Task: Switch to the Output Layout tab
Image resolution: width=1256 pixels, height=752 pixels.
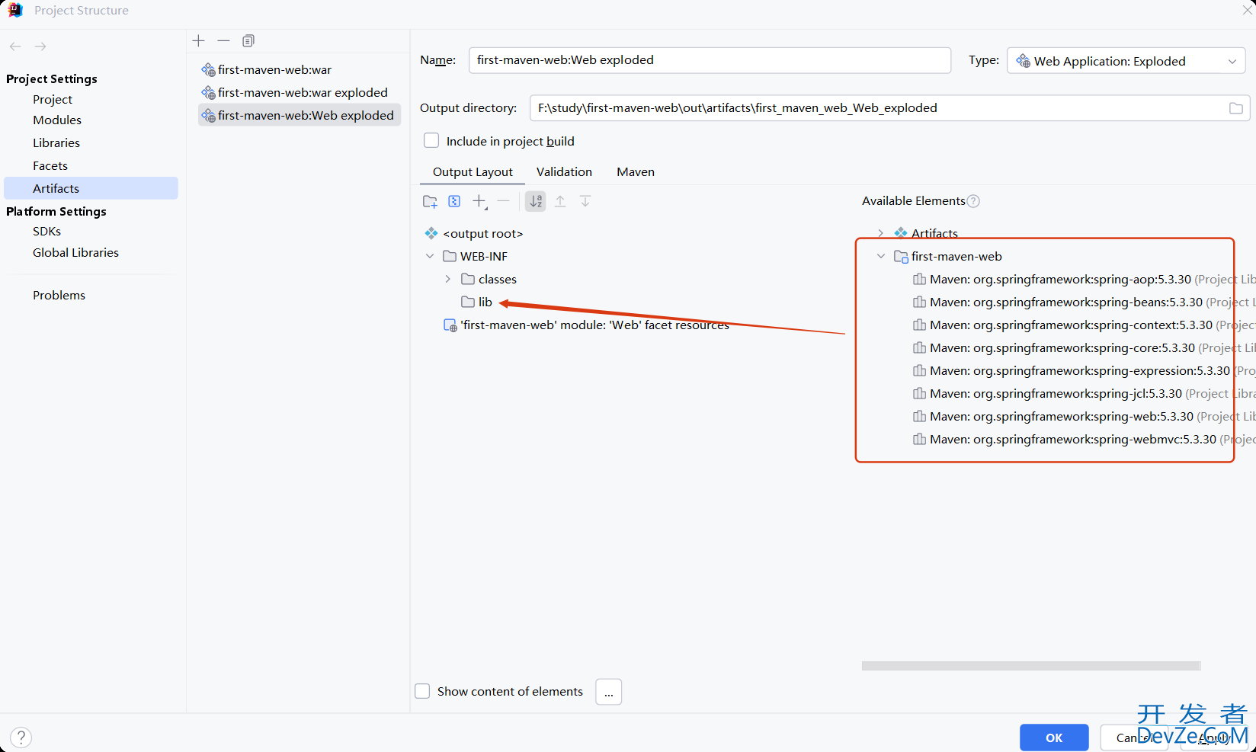Action: (x=473, y=172)
